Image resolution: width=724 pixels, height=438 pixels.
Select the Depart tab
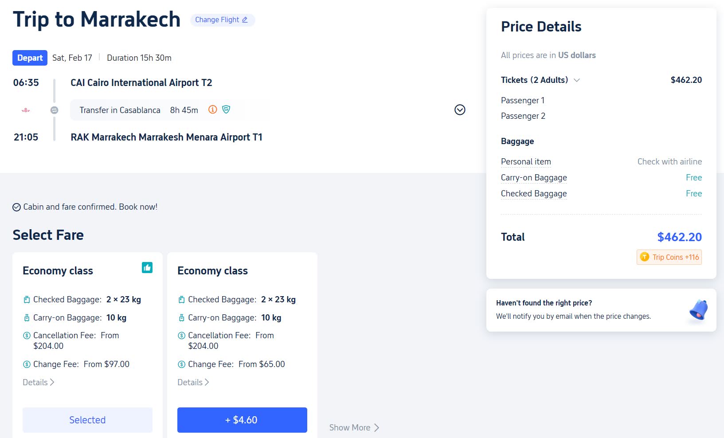click(x=29, y=58)
